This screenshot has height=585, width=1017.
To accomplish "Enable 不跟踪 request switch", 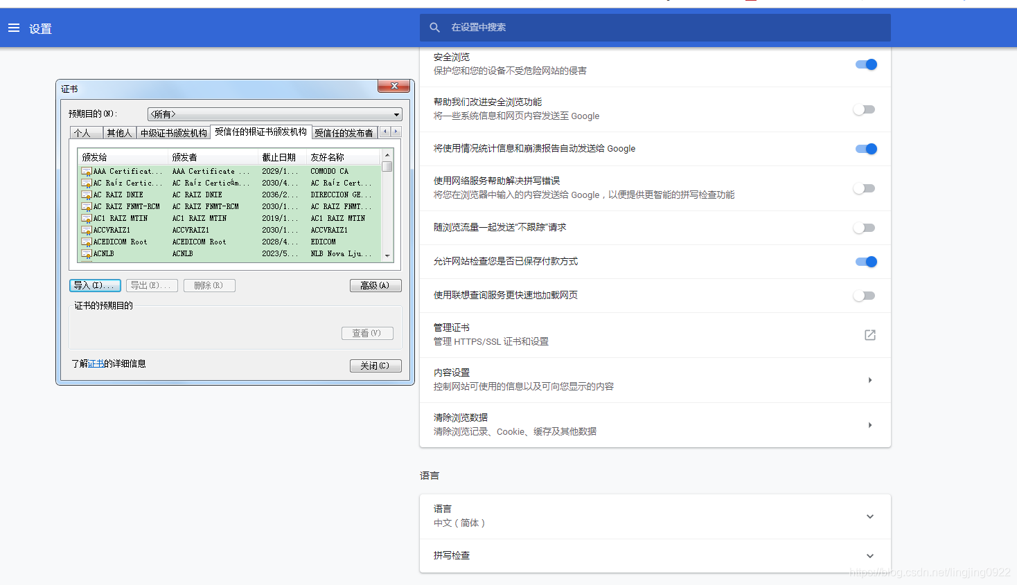I will (865, 228).
